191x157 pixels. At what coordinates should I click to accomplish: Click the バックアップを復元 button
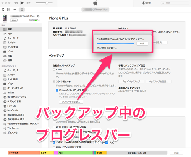(159, 82)
